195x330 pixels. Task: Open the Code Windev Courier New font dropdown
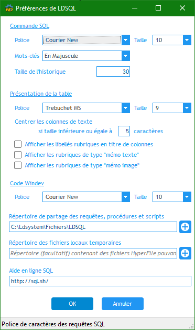(x=126, y=197)
